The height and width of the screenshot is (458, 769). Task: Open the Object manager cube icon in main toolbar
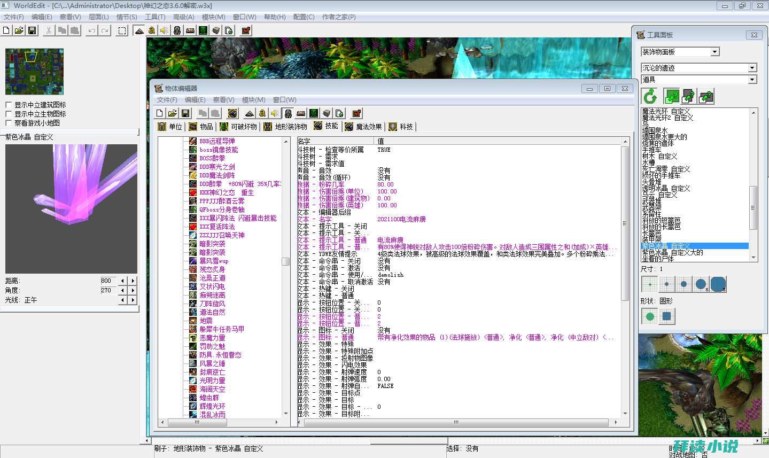click(216, 30)
